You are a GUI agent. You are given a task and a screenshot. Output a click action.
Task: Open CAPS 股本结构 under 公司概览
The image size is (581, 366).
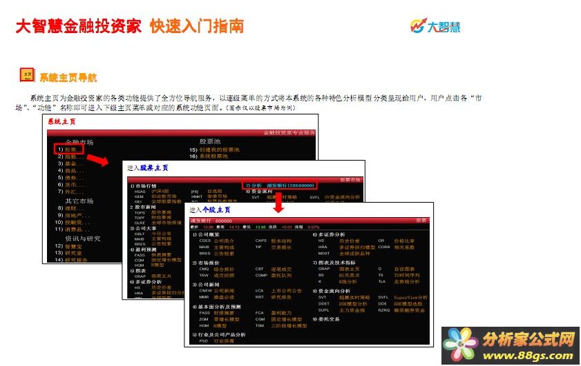click(x=274, y=241)
